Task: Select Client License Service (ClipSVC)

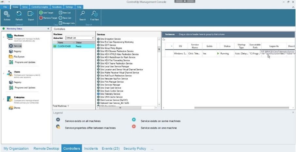Action: pyautogui.click(x=112, y=100)
